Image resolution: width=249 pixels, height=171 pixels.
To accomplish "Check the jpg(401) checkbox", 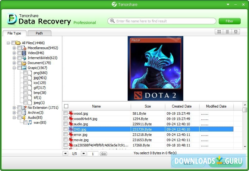I will tap(25, 77).
